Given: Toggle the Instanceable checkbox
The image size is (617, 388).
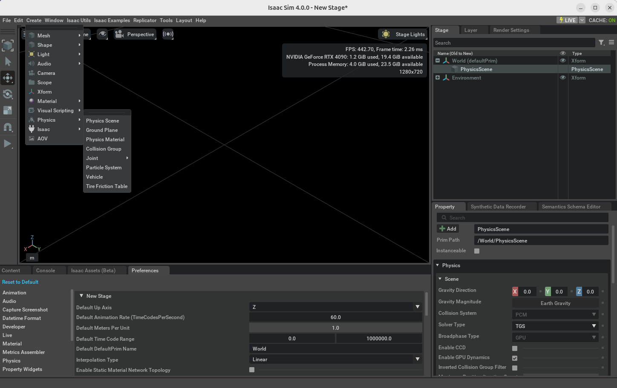Looking at the screenshot, I should pos(477,251).
